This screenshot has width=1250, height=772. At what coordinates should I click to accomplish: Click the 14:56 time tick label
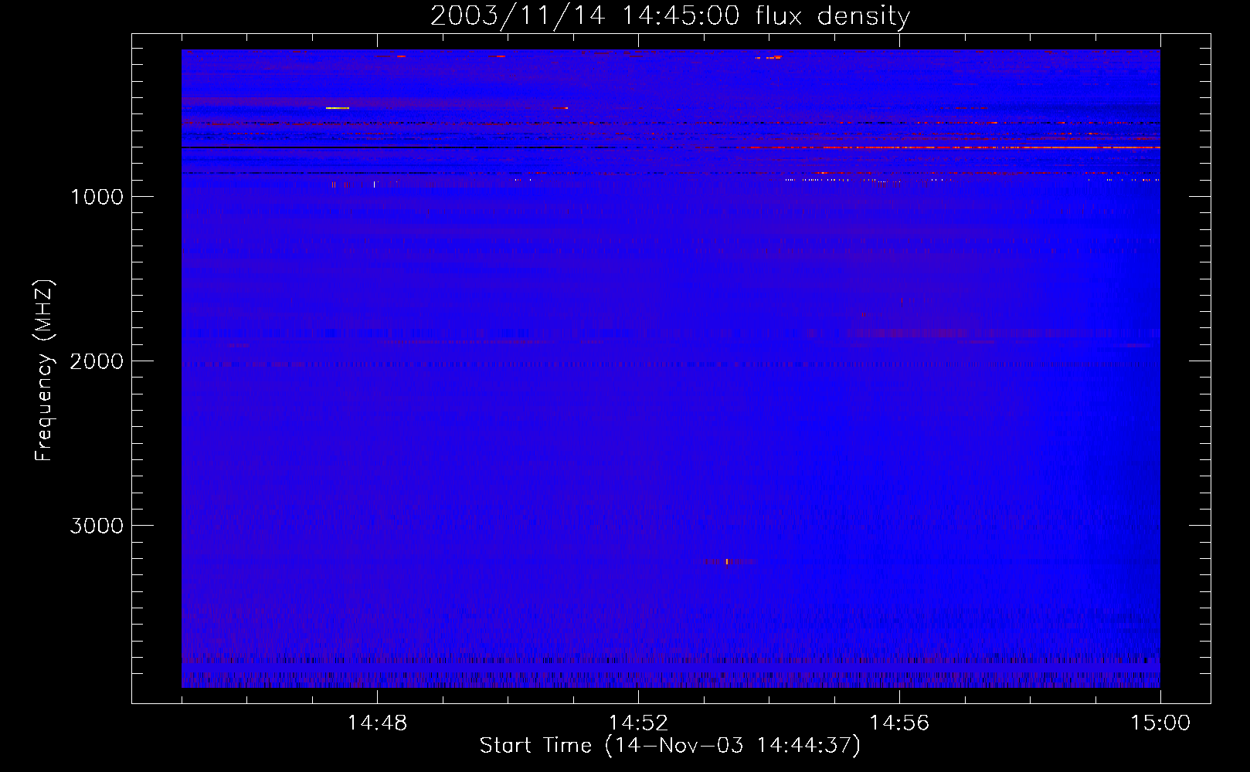click(899, 723)
